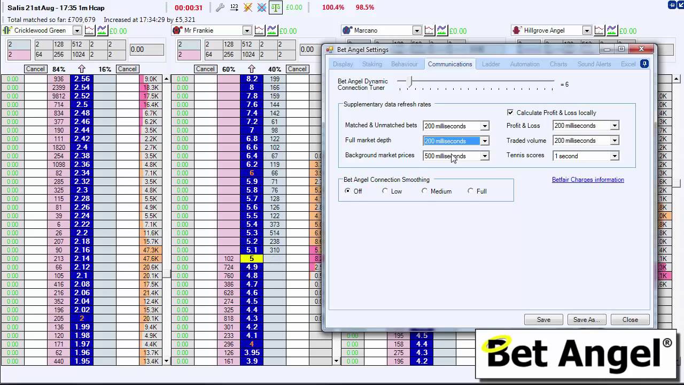Switch to the Behaviour settings tab
This screenshot has width=684, height=385.
[404, 64]
